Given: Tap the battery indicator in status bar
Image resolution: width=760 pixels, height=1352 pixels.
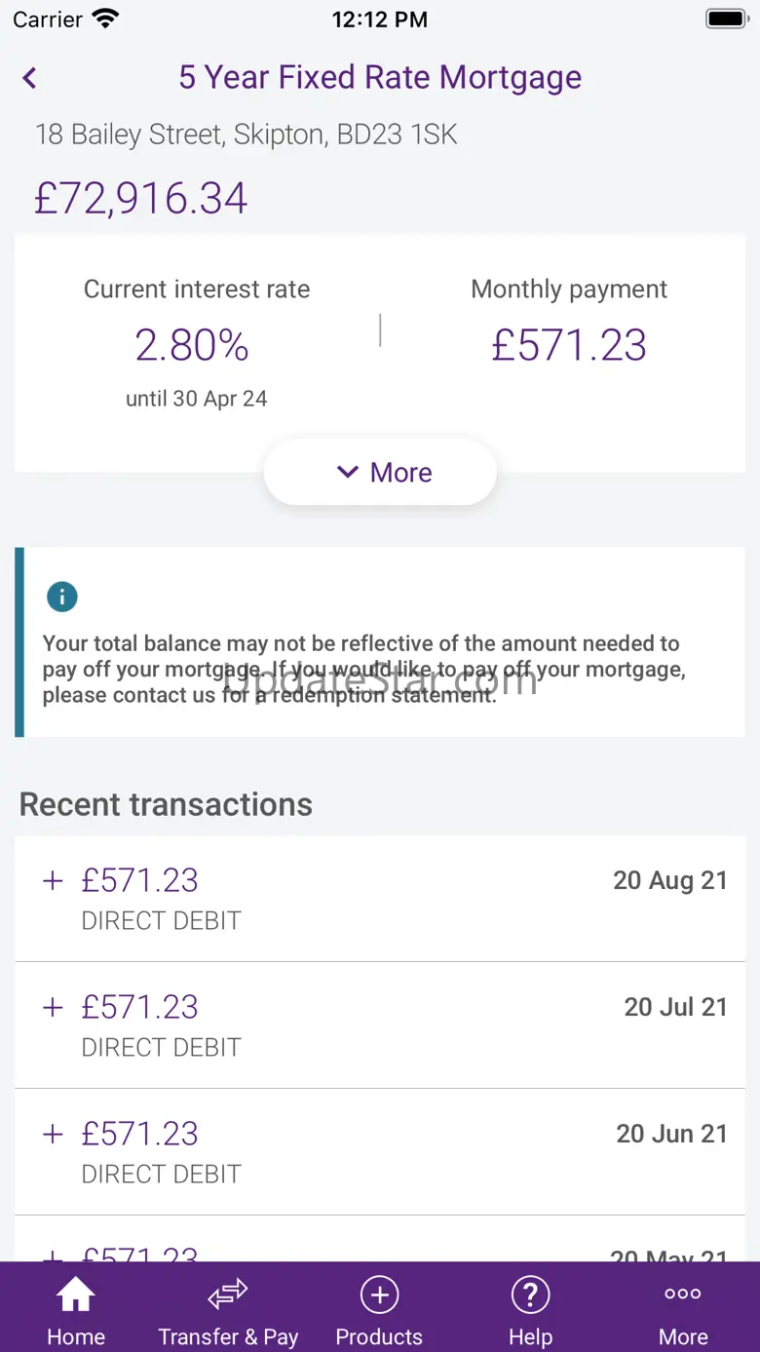Looking at the screenshot, I should (725, 19).
